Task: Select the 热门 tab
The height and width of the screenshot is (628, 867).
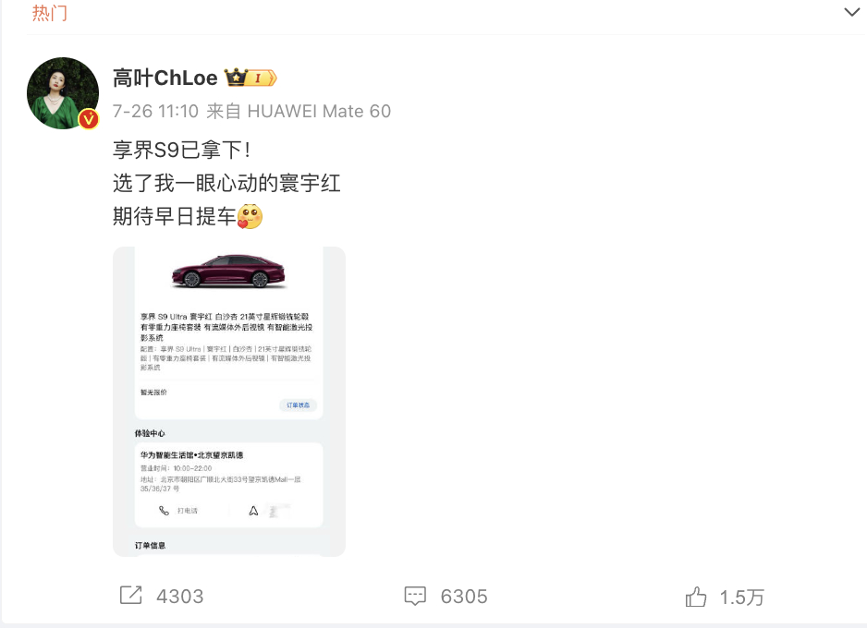Action: (49, 13)
